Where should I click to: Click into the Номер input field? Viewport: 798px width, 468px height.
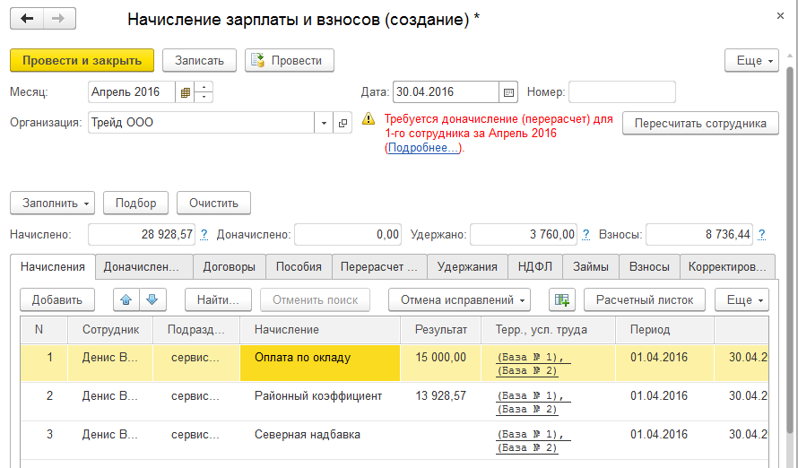(621, 92)
